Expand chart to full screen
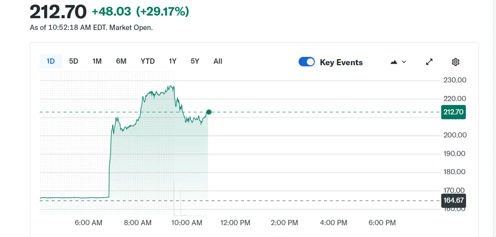This screenshot has width=496, height=237. [429, 62]
